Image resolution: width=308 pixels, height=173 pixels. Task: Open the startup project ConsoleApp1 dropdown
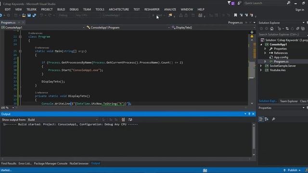click(x=126, y=15)
